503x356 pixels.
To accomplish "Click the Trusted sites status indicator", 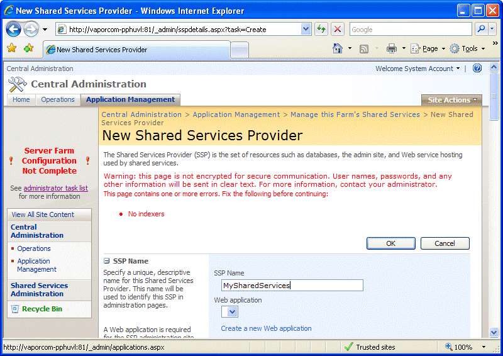I will tap(369, 347).
